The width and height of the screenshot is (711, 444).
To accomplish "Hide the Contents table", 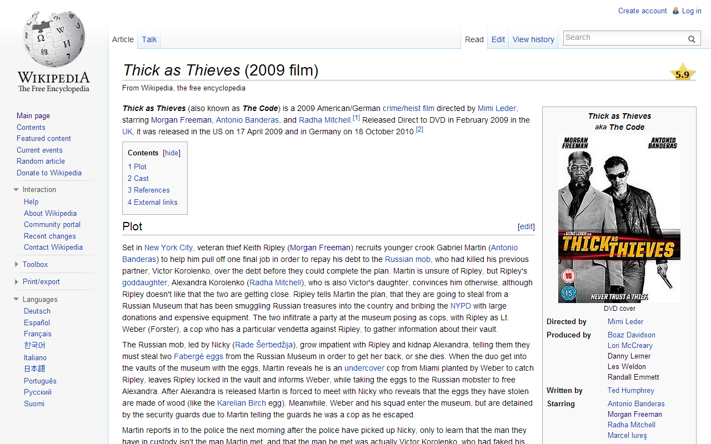I will [x=172, y=153].
